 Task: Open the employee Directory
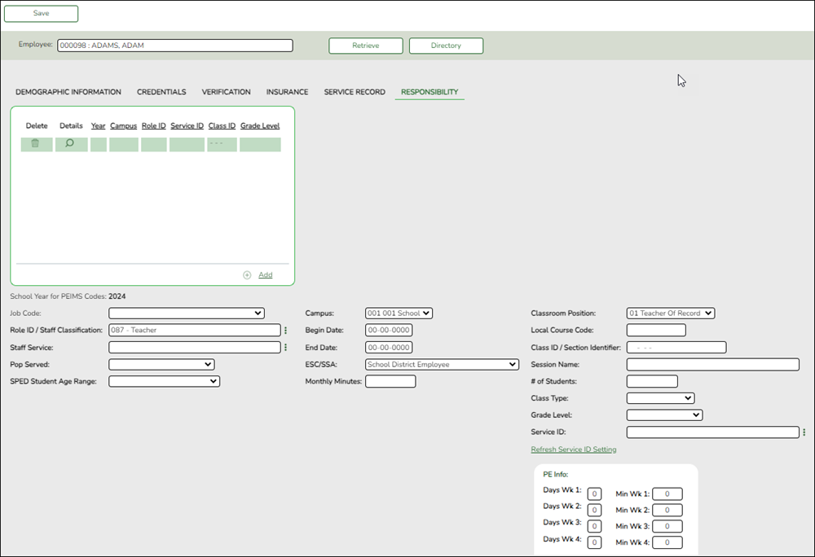coord(446,46)
